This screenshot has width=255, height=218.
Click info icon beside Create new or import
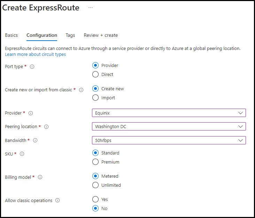click(x=81, y=90)
